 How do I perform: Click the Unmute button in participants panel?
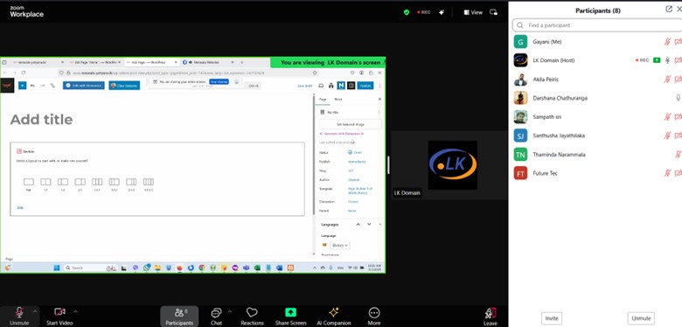point(641,318)
